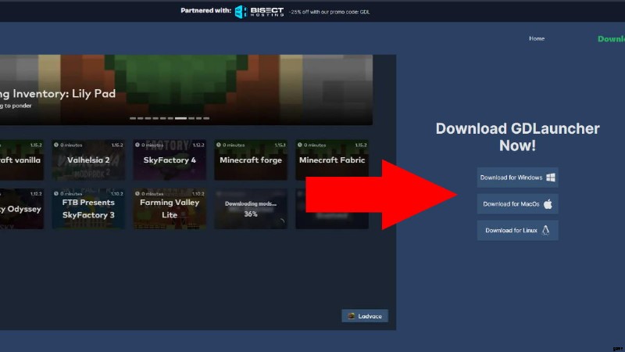625x352 pixels.
Task: Click the clock icon on SkyFactory 4
Action: [x=137, y=145]
